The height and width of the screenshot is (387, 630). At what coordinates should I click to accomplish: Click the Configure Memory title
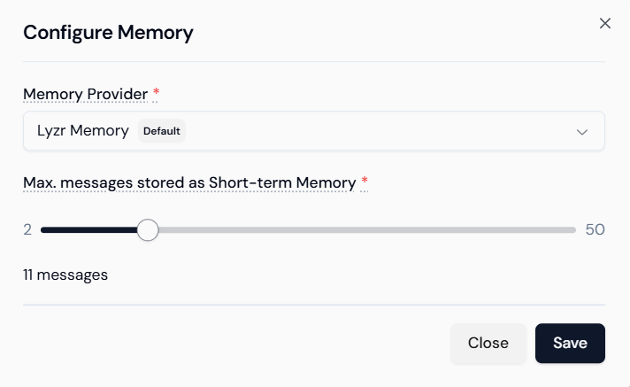[x=108, y=34]
